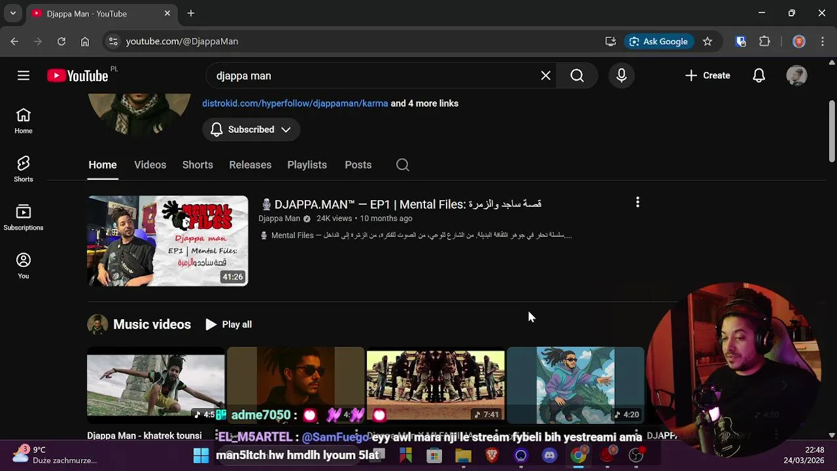The width and height of the screenshot is (837, 471).
Task: Open Home in the YouTube sidebar
Action: 24,121
